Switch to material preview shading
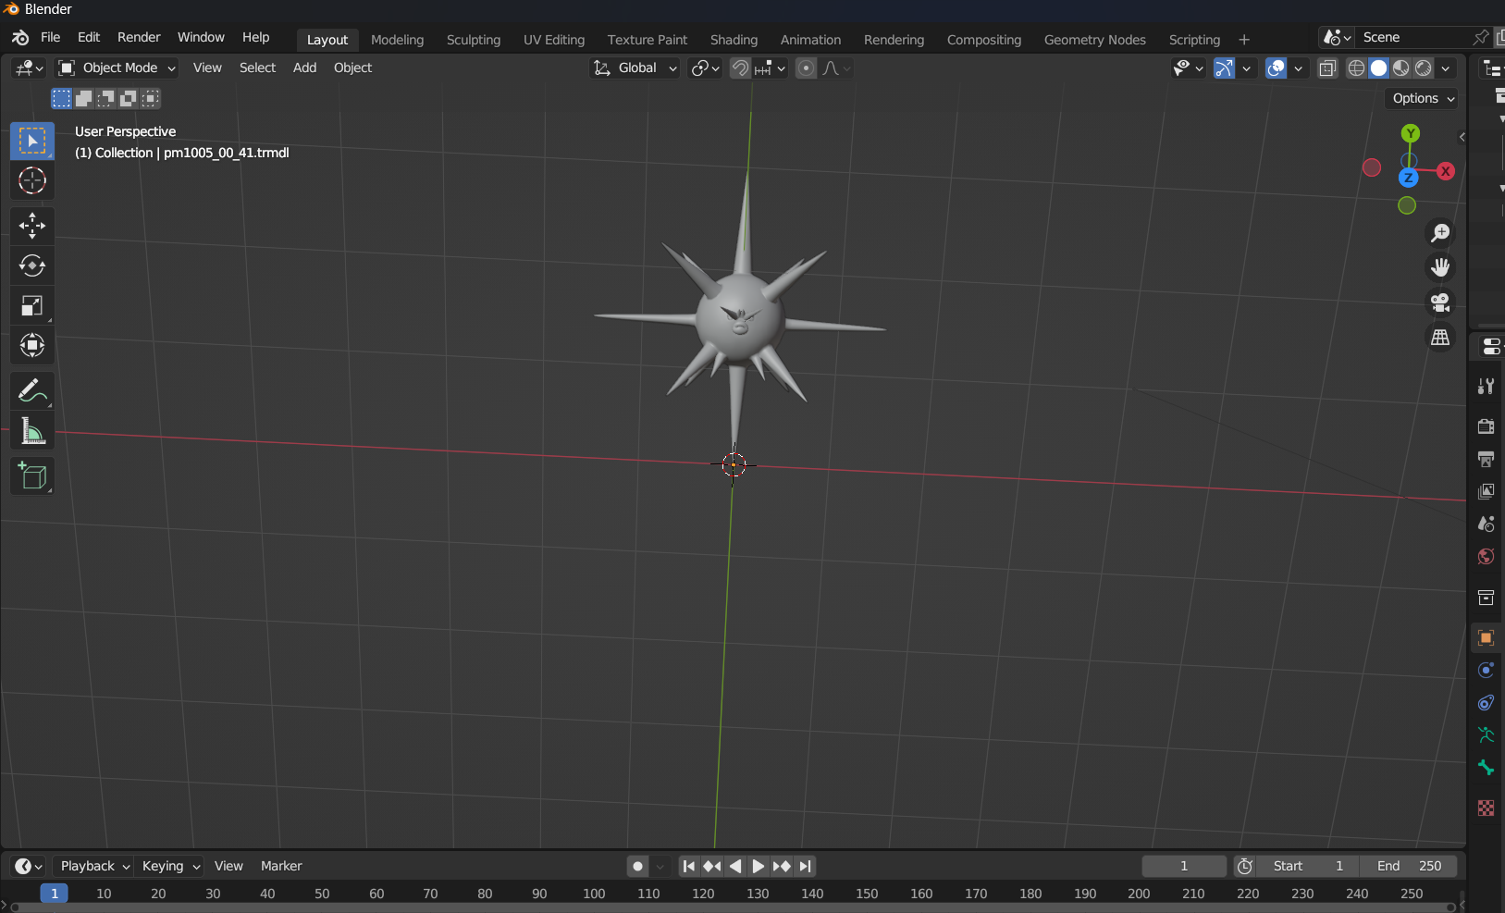The image size is (1505, 913). pyautogui.click(x=1401, y=68)
